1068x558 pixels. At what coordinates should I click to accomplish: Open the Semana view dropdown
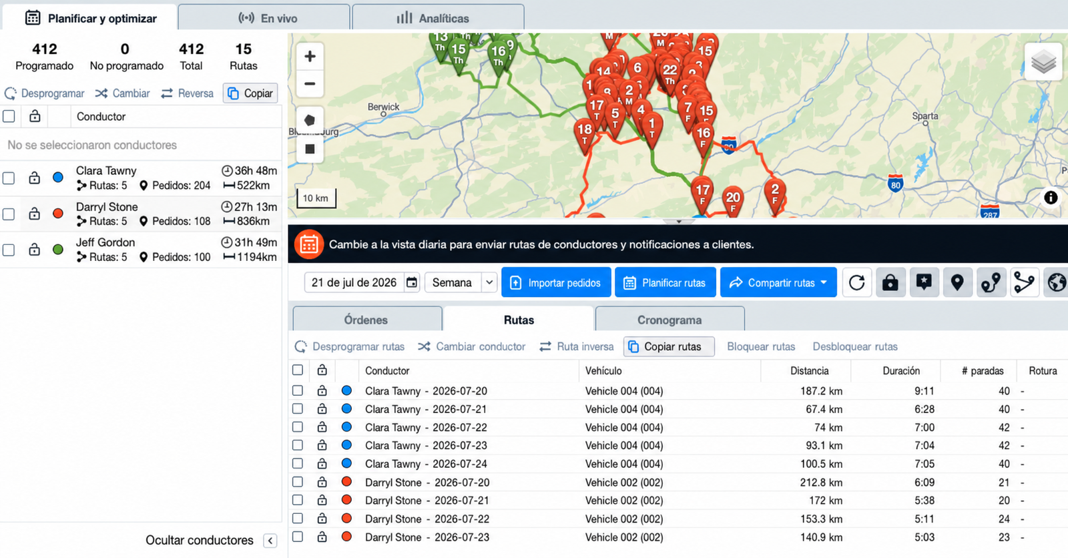tap(461, 282)
